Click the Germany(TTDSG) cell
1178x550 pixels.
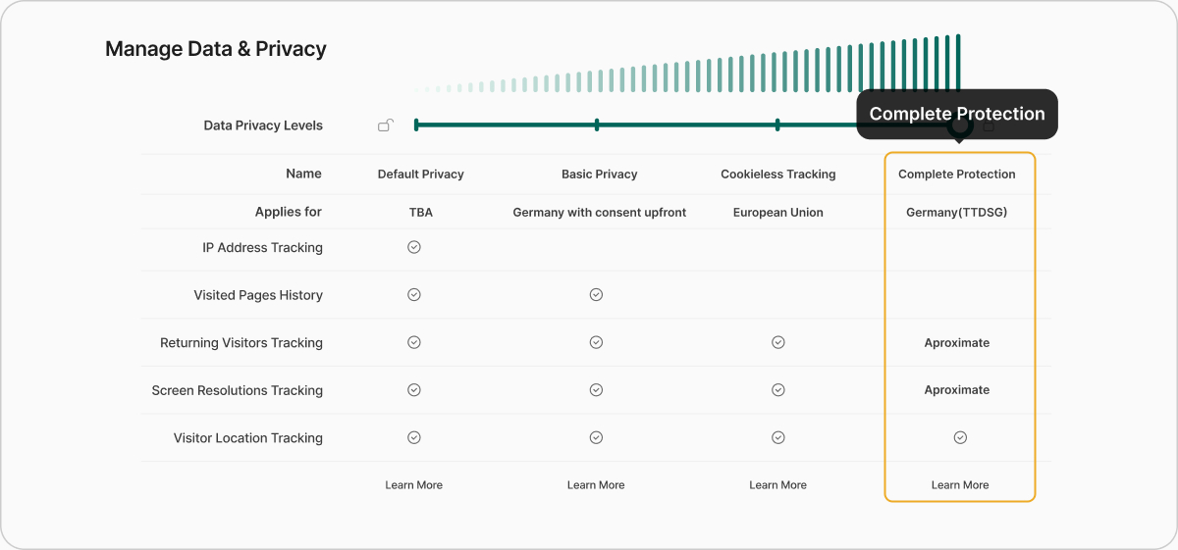(957, 213)
